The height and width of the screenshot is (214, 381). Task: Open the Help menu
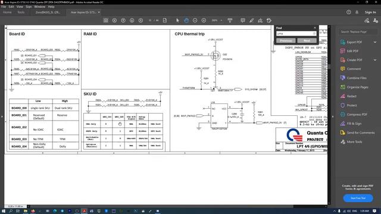51,7
